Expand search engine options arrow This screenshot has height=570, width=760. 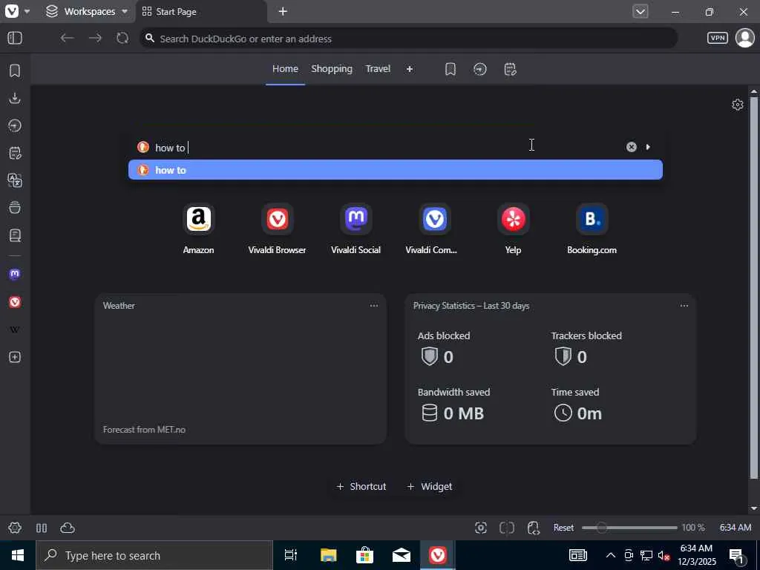pyautogui.click(x=648, y=147)
